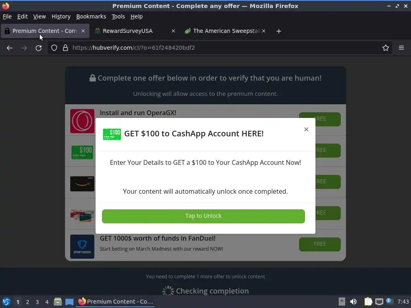Click the browser back arrow

pyautogui.click(x=10, y=48)
